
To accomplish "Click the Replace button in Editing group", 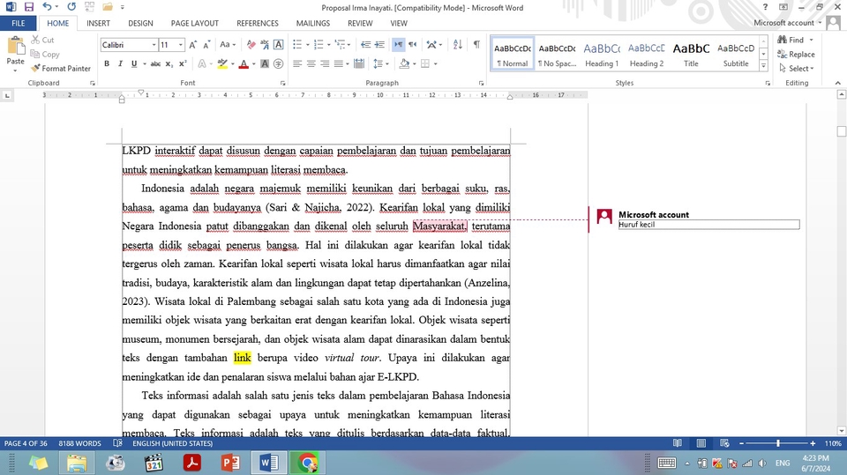I will [x=796, y=54].
